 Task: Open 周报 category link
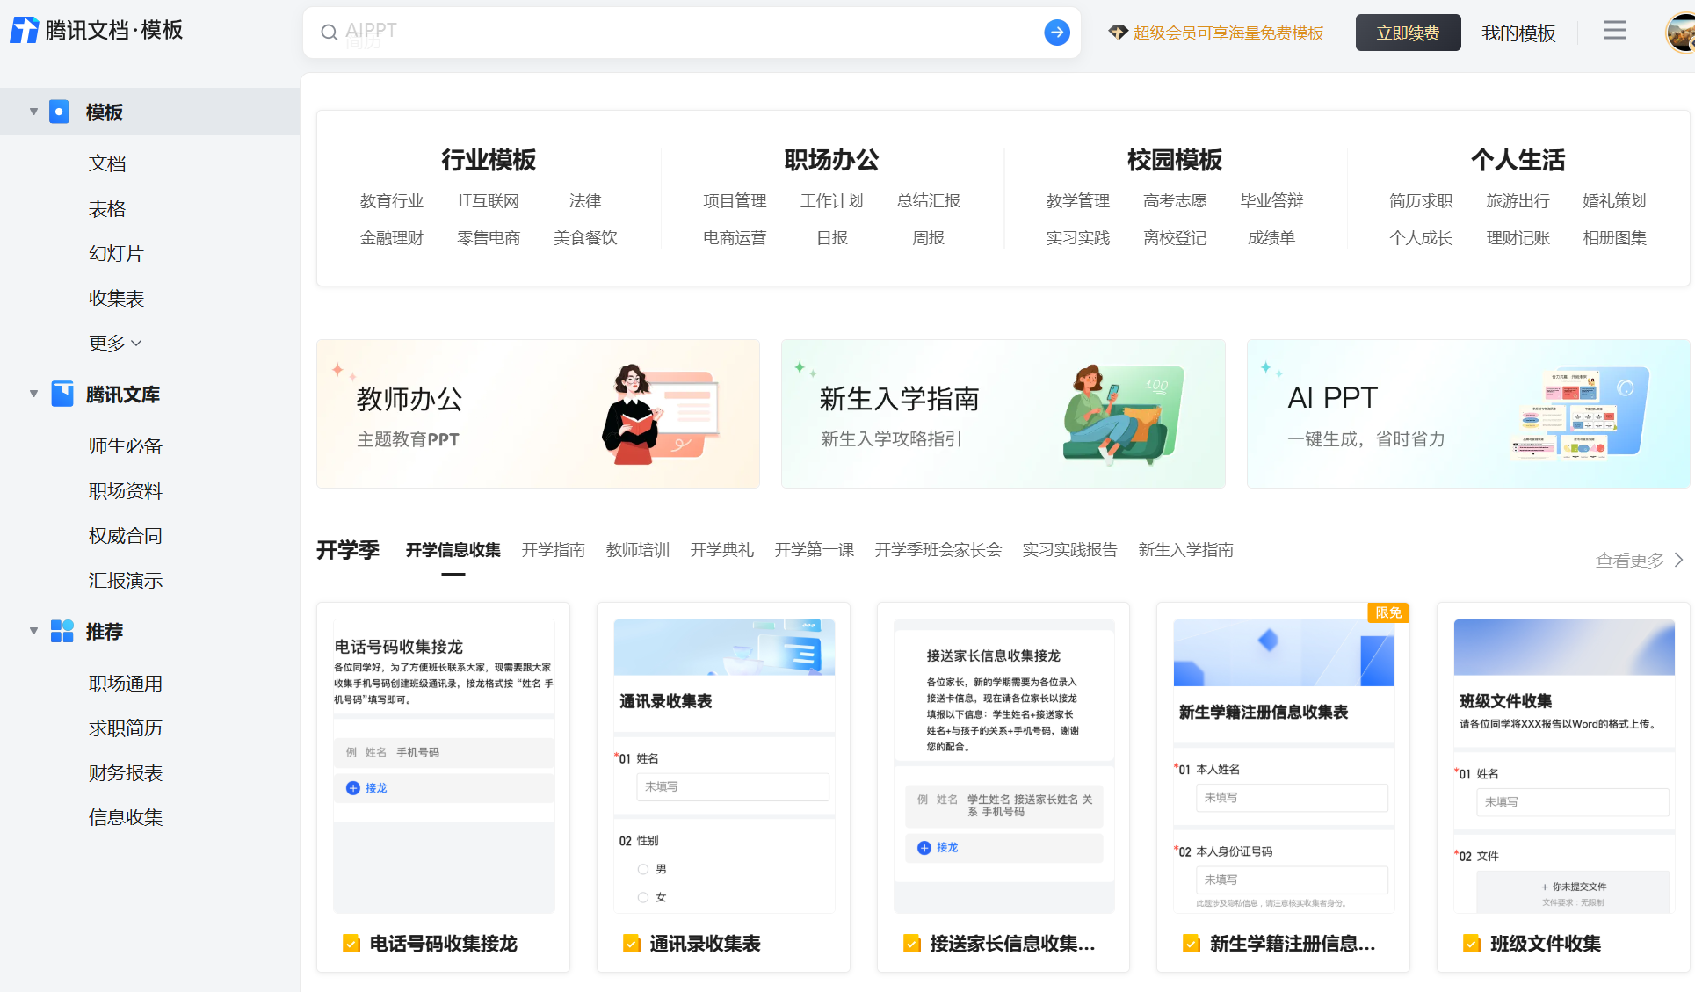tap(928, 238)
